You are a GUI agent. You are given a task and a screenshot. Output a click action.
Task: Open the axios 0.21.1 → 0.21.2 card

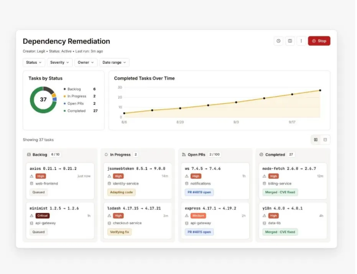coord(60,181)
